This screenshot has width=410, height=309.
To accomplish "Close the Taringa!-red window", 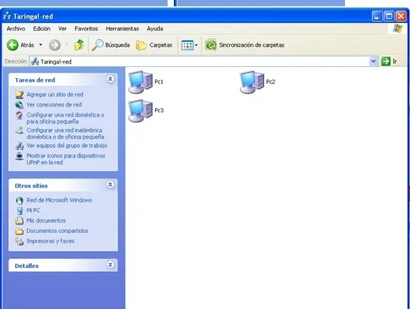I will [x=401, y=17].
